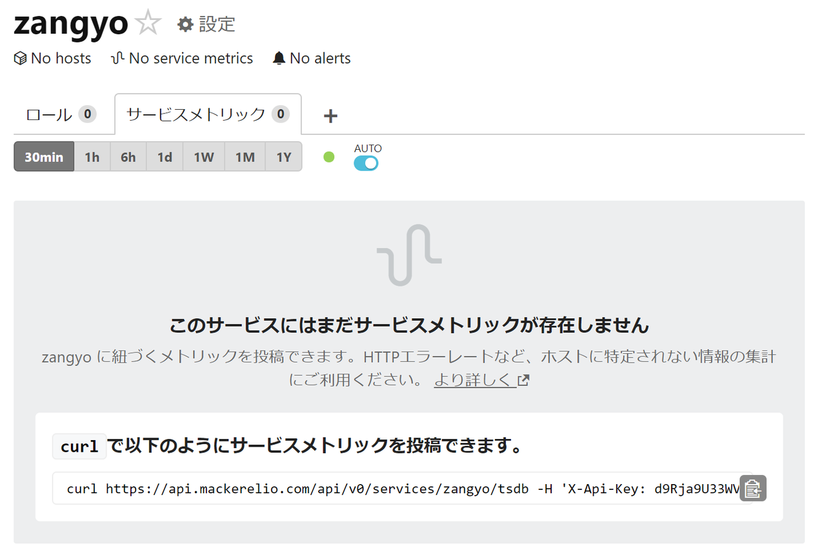Select the 1h time range
Image resolution: width=826 pixels, height=559 pixels.
(92, 157)
